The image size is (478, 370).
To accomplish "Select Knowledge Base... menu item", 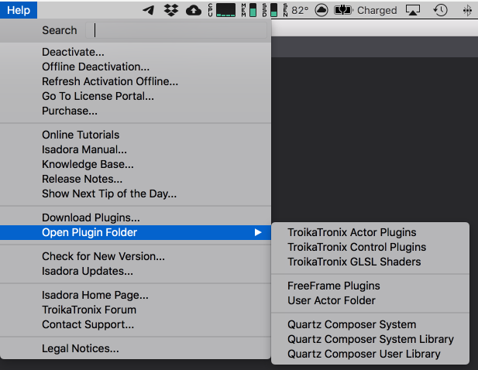I will coord(136,164).
